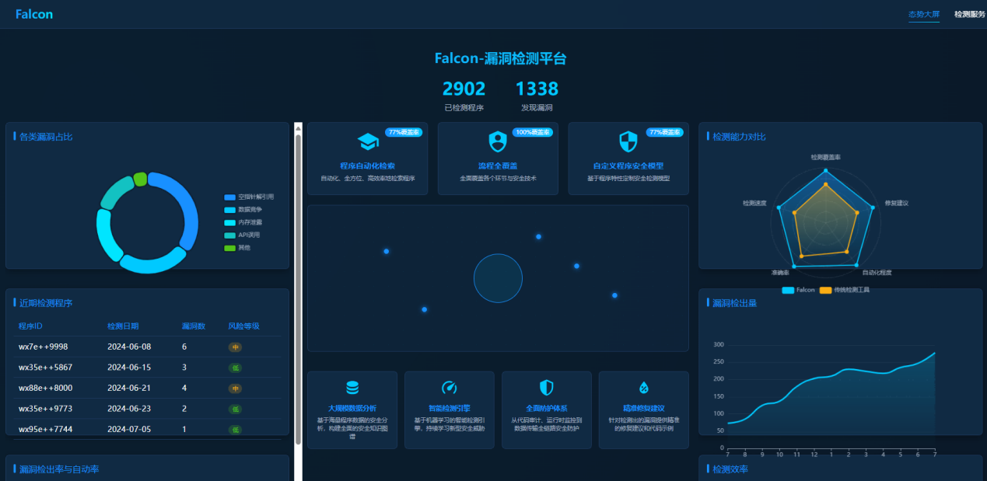The height and width of the screenshot is (481, 987).
Task: Click the green 其他 legend color swatch
Action: click(x=229, y=248)
